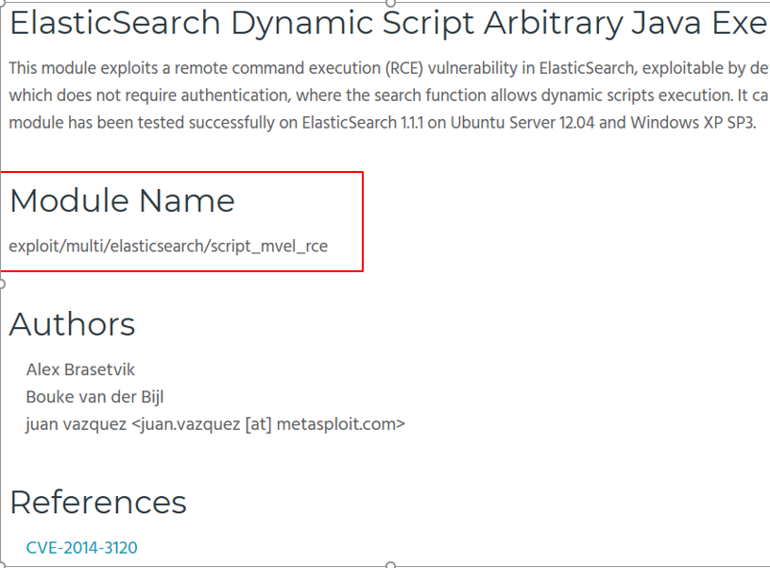Grab the top center image resize handle
Screen dimensions: 770x568
[x=390, y=3]
